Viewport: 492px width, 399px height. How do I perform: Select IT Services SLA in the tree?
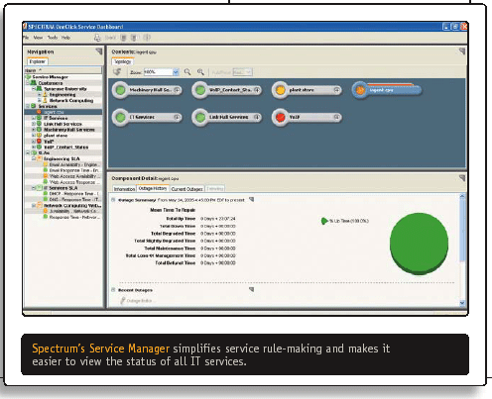click(x=61, y=188)
